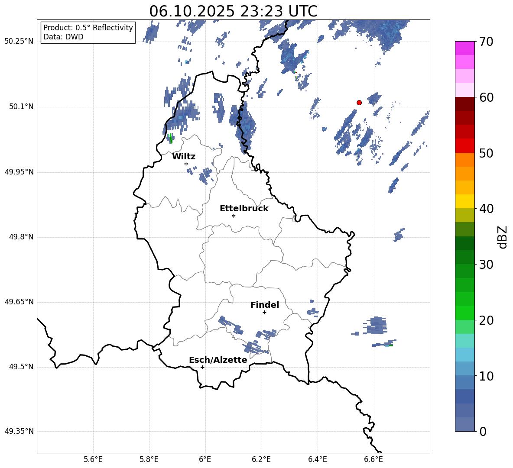
Task: Click the 5.8°E longitude label
Action: (x=149, y=459)
